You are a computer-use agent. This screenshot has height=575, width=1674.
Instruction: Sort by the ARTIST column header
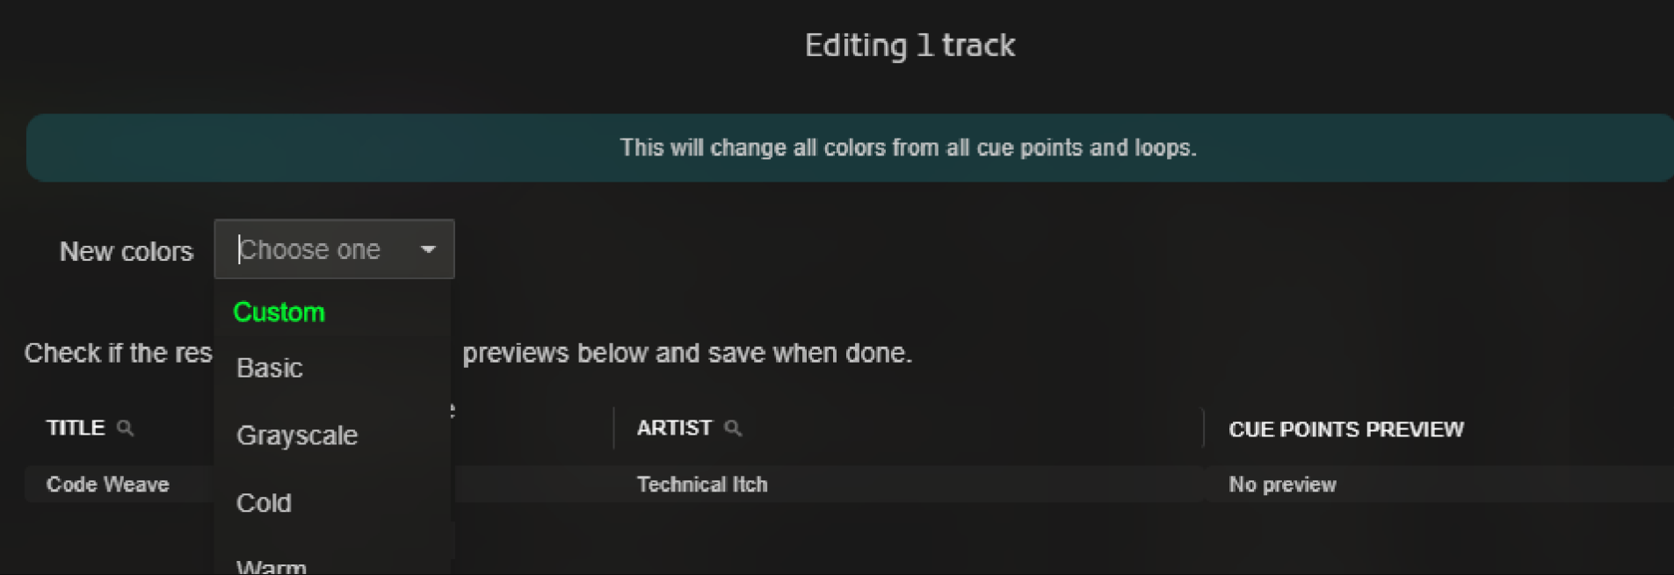(x=674, y=428)
